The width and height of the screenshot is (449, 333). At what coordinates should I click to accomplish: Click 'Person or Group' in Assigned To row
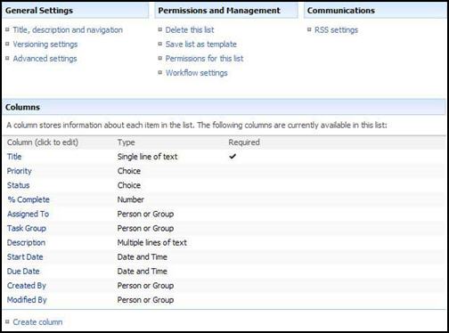pyautogui.click(x=145, y=214)
